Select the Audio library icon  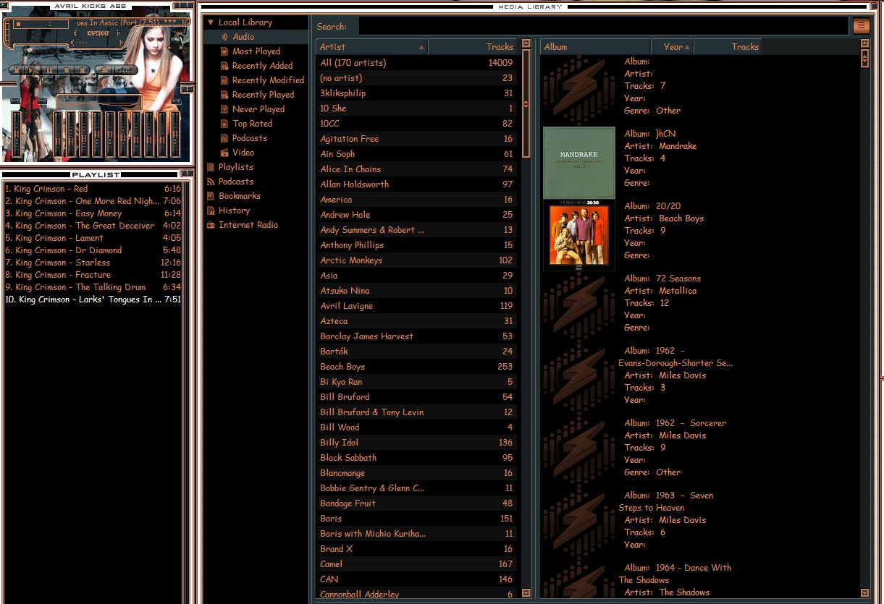click(224, 37)
